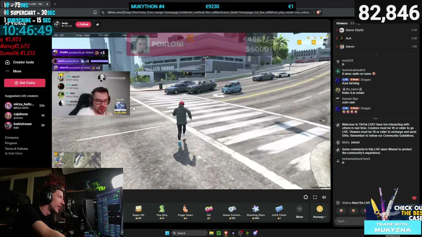Open Brave browser from the taskbar
This screenshot has width=422, height=237.
226,233
